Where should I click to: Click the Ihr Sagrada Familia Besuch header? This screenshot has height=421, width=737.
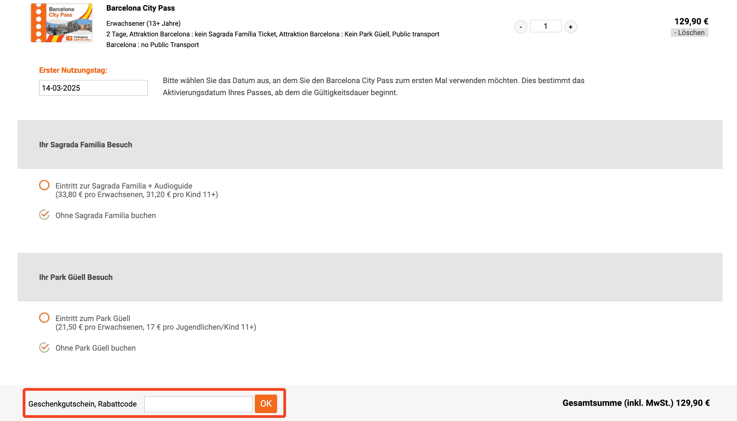(x=86, y=145)
